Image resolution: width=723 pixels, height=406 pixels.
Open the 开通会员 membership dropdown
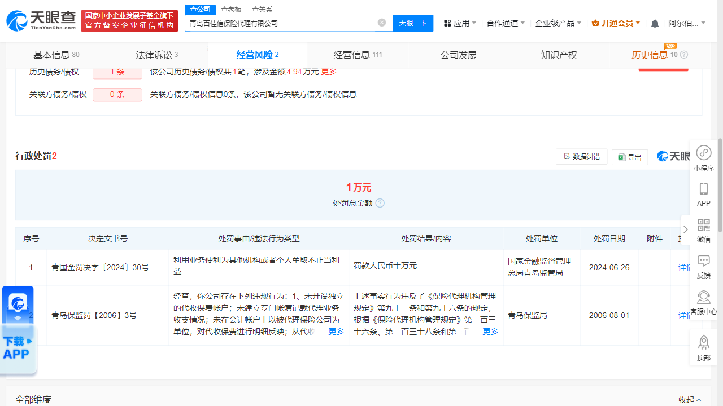point(616,23)
